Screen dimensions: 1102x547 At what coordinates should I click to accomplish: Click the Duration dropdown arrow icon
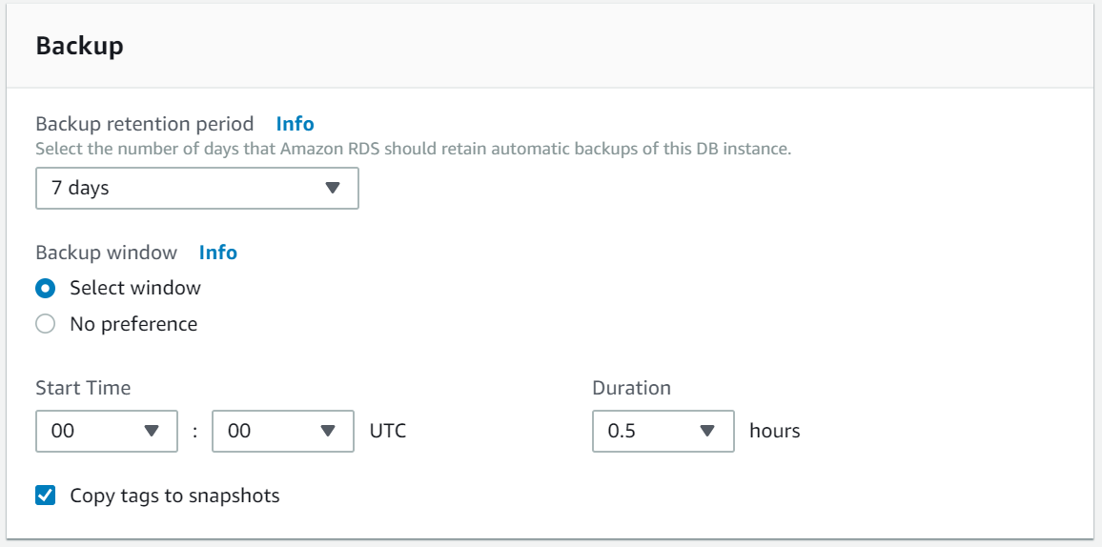[707, 431]
